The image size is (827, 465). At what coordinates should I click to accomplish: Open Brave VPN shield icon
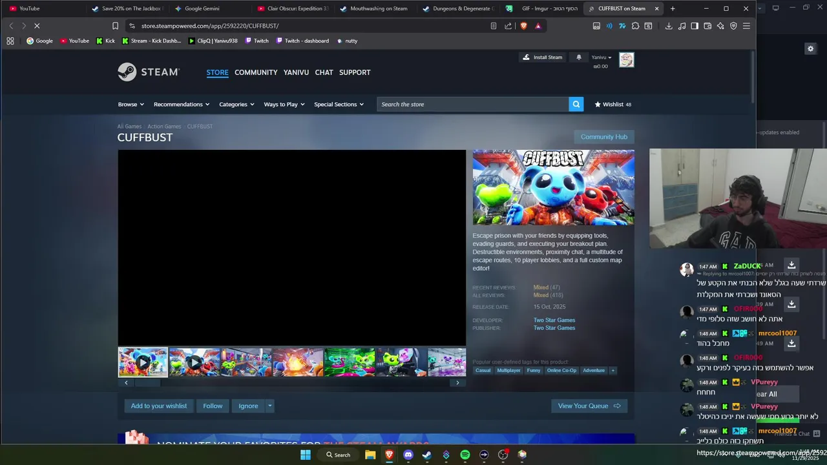click(733, 26)
